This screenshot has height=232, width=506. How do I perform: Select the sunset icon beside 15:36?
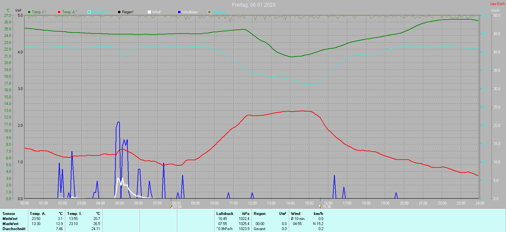[320, 207]
